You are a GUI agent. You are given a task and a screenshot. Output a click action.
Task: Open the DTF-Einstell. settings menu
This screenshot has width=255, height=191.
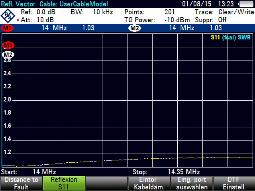pyautogui.click(x=234, y=183)
